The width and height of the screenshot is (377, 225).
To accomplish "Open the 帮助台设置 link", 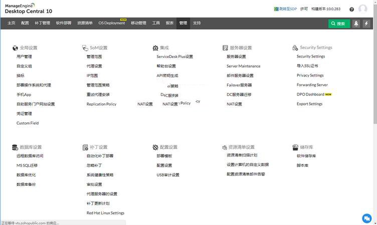I will (166, 66).
